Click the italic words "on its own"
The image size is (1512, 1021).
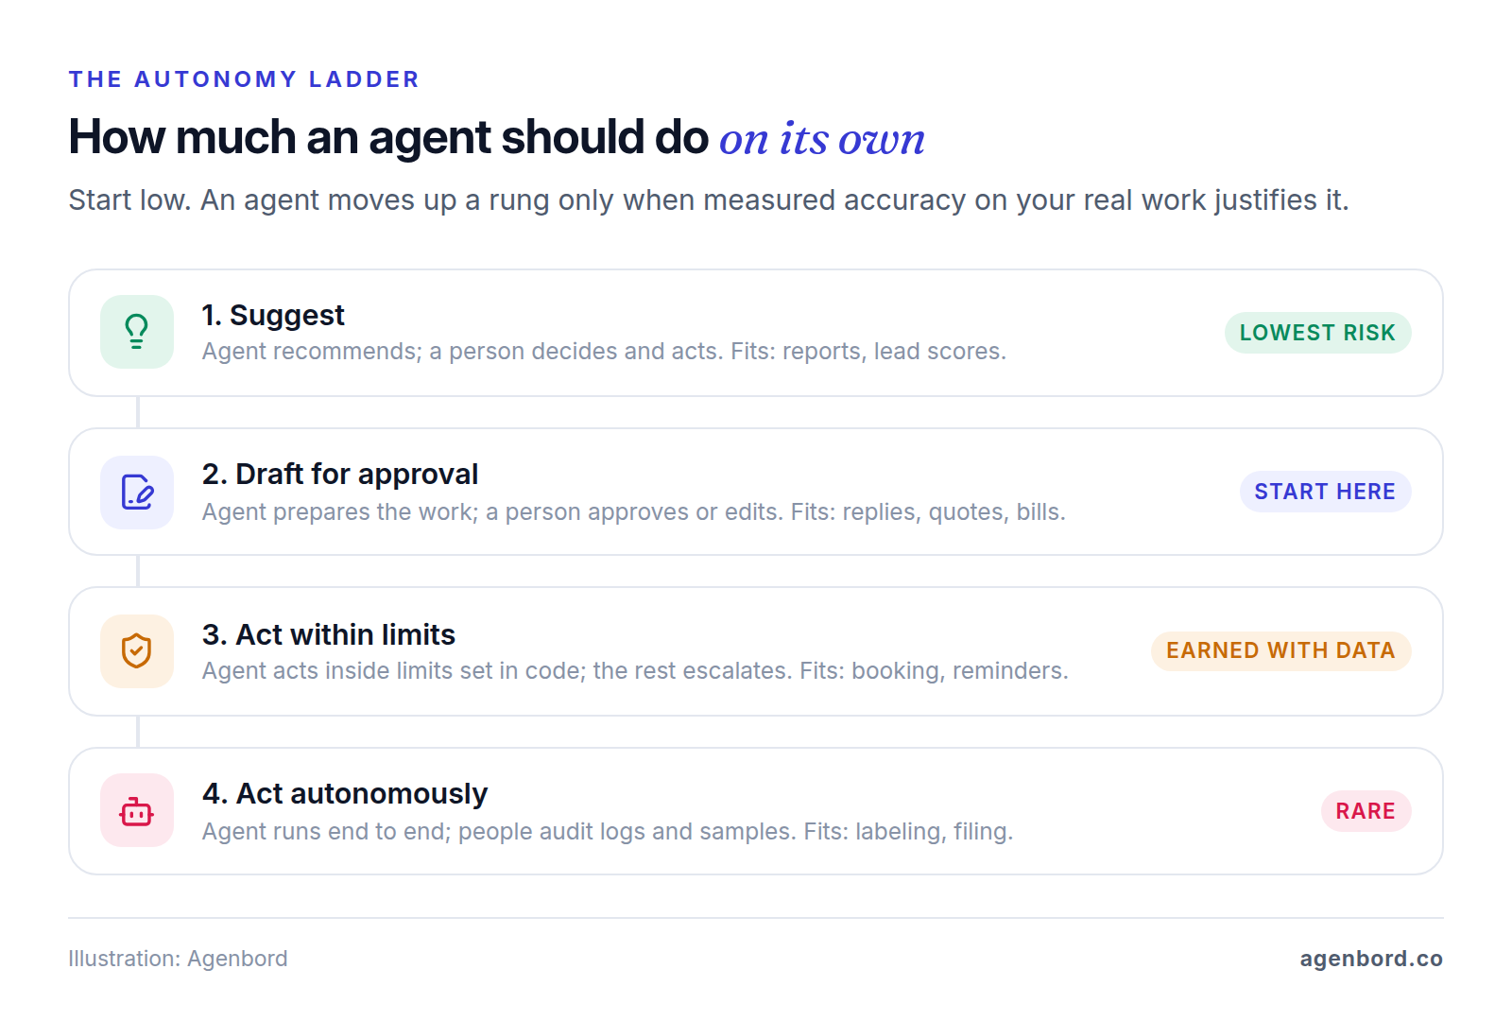coord(822,139)
